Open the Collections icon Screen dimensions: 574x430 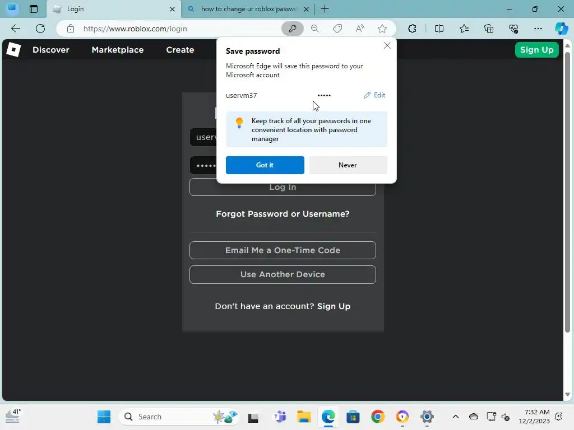coord(489,29)
